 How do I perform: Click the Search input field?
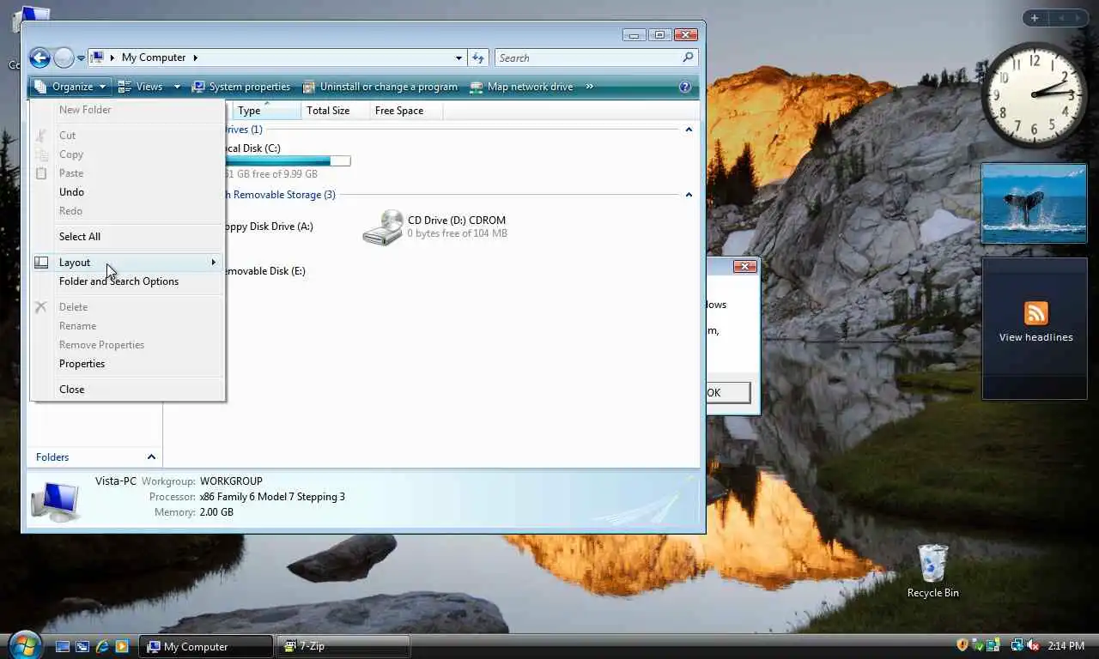pyautogui.click(x=589, y=57)
